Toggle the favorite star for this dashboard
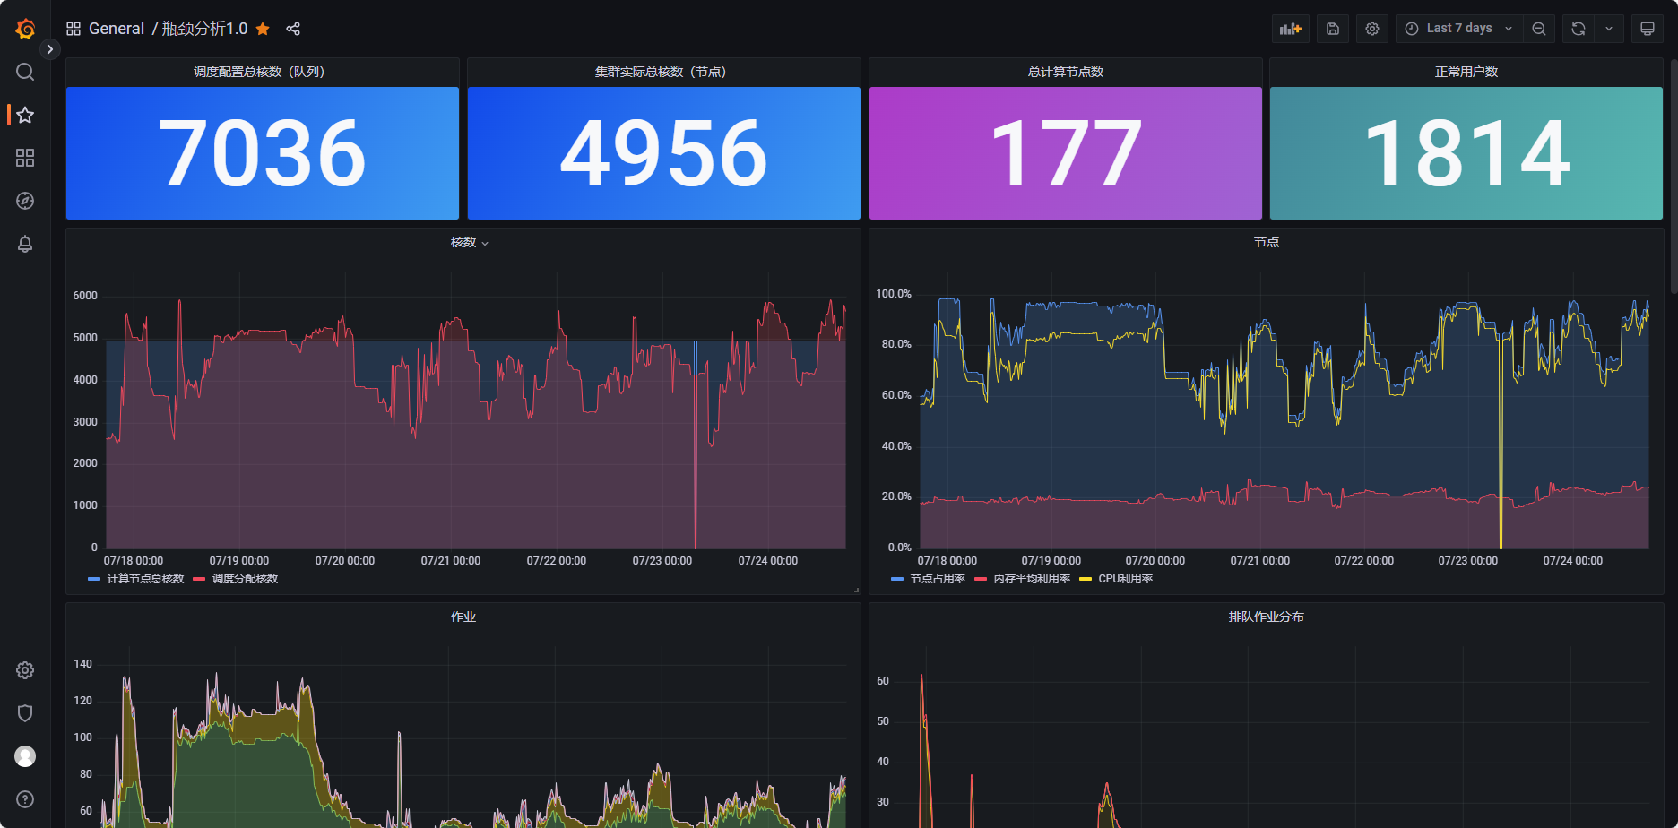The height and width of the screenshot is (828, 1678). 263,29
